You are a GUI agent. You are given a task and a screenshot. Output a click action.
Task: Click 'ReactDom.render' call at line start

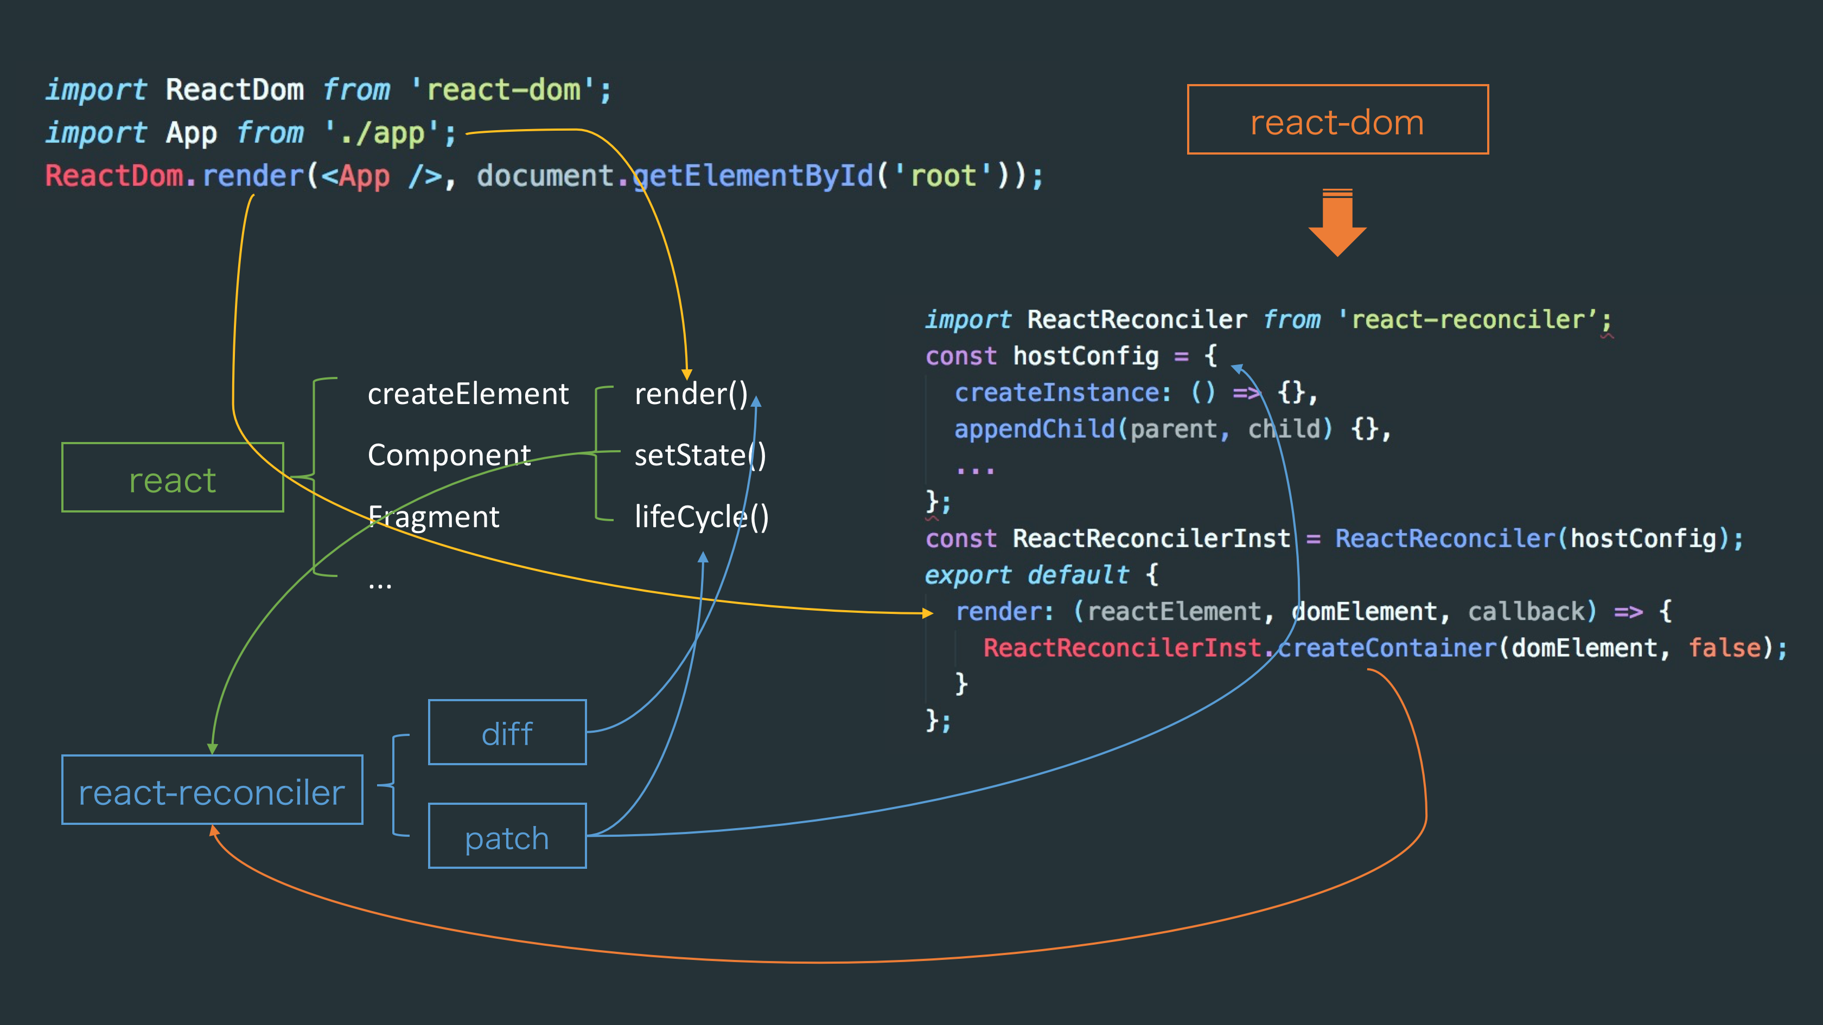[175, 175]
